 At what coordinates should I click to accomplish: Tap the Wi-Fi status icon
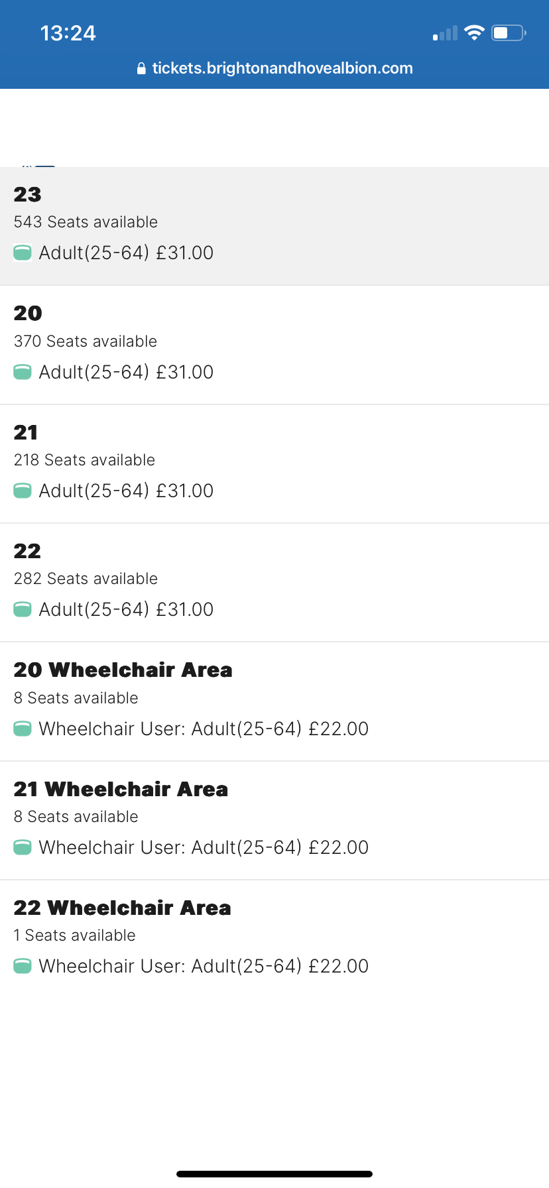pyautogui.click(x=474, y=32)
